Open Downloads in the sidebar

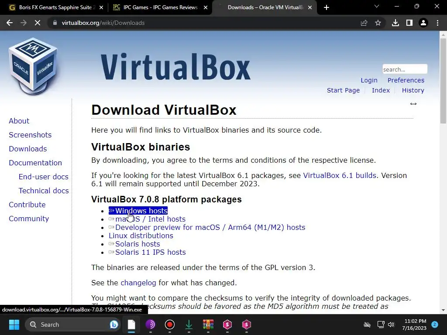(28, 149)
